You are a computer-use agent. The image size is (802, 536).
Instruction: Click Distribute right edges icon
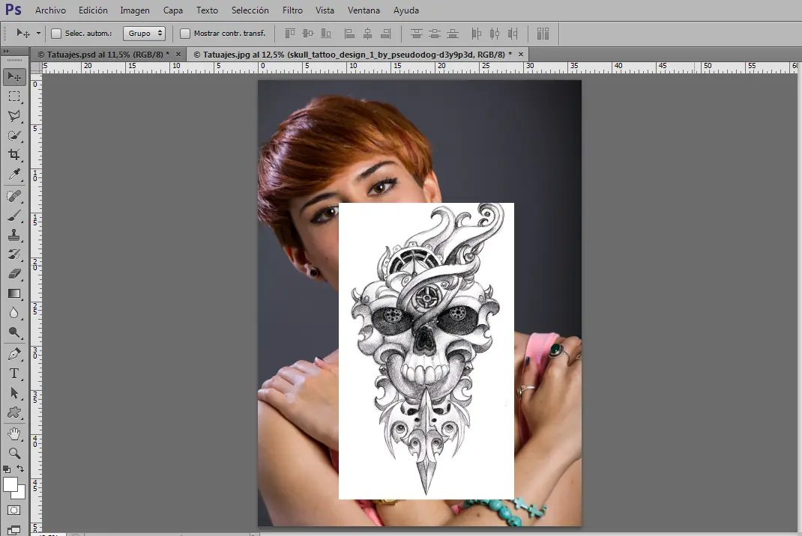click(x=513, y=34)
